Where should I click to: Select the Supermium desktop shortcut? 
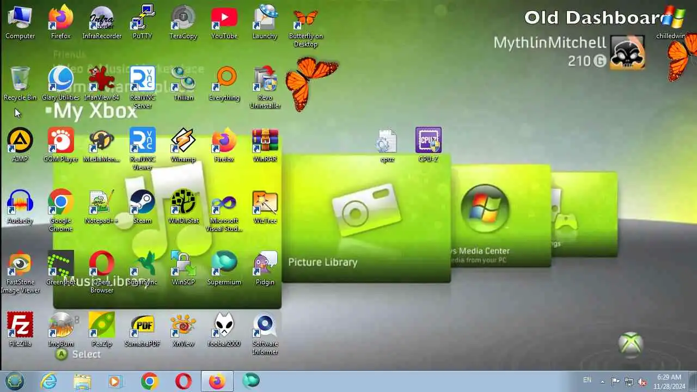(x=224, y=268)
